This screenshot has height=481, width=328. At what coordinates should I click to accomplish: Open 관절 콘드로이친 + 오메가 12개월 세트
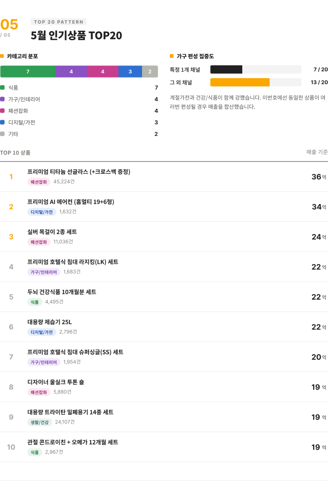pos(164,447)
